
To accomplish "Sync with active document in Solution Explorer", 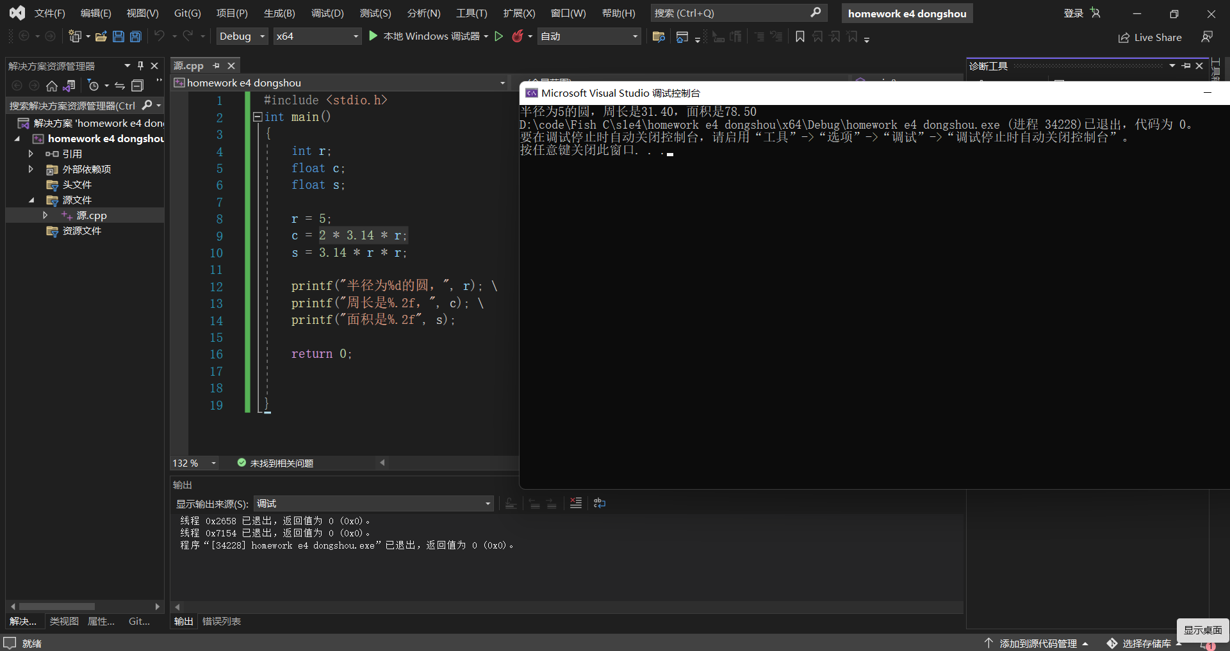I will [x=120, y=86].
